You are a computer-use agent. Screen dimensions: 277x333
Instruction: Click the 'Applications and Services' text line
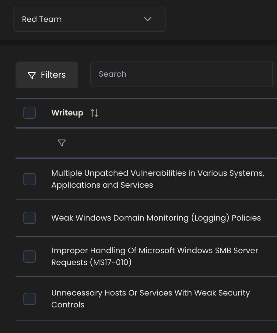pos(102,185)
